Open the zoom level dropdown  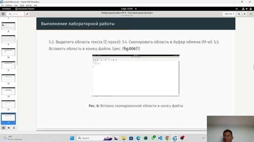click(x=229, y=14)
